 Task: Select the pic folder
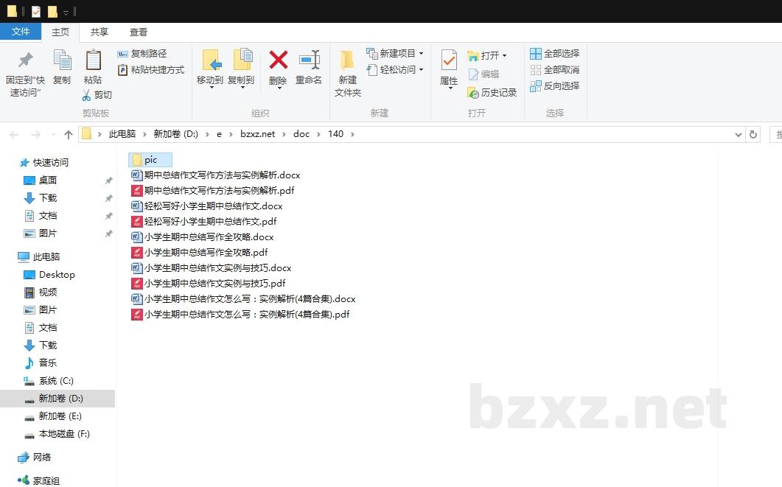point(150,160)
